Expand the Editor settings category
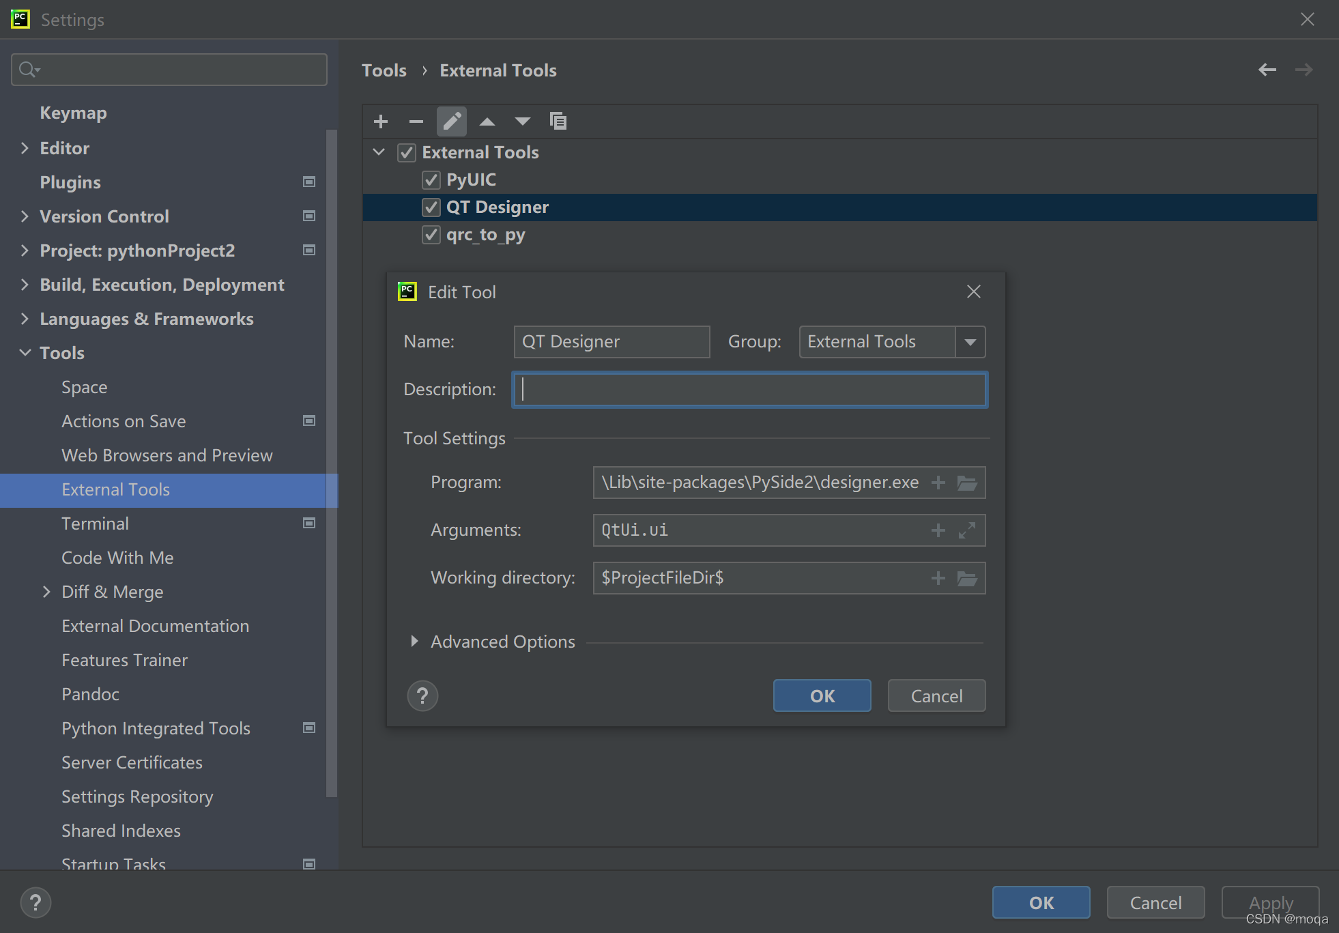The height and width of the screenshot is (933, 1339). click(25, 148)
